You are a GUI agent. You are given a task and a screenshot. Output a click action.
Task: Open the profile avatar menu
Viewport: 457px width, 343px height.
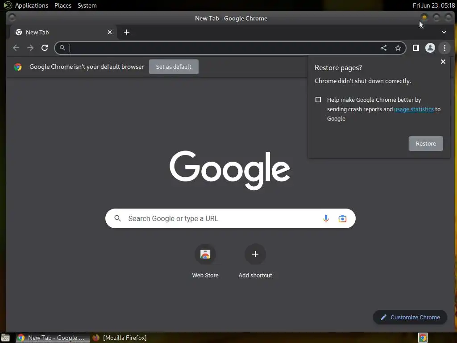[x=430, y=48]
